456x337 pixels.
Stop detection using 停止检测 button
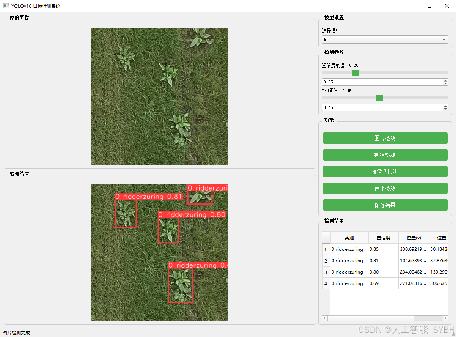[x=385, y=188]
